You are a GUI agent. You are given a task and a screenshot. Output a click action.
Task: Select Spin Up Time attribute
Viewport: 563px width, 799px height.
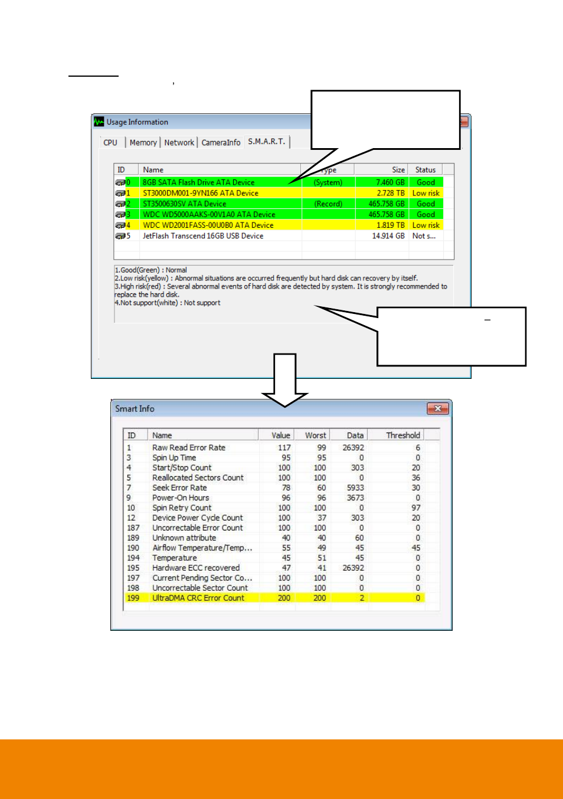[274, 457]
